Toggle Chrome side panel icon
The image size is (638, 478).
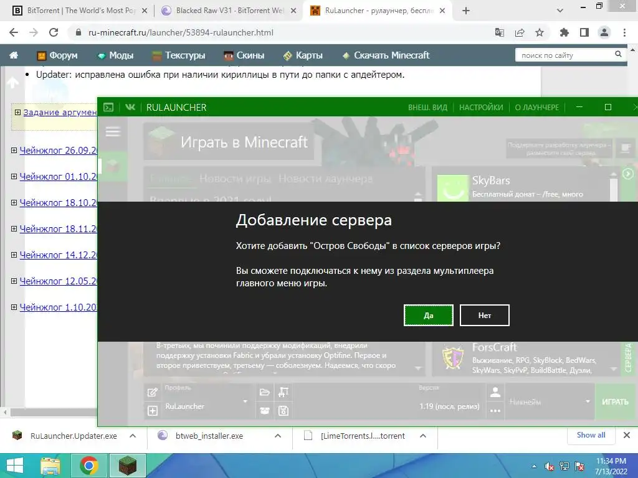click(x=584, y=32)
